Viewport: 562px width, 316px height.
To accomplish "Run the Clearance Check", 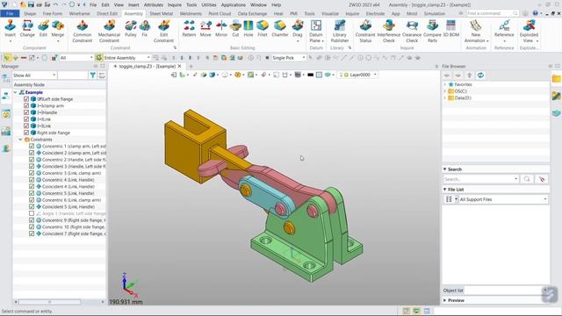I will [x=412, y=31].
